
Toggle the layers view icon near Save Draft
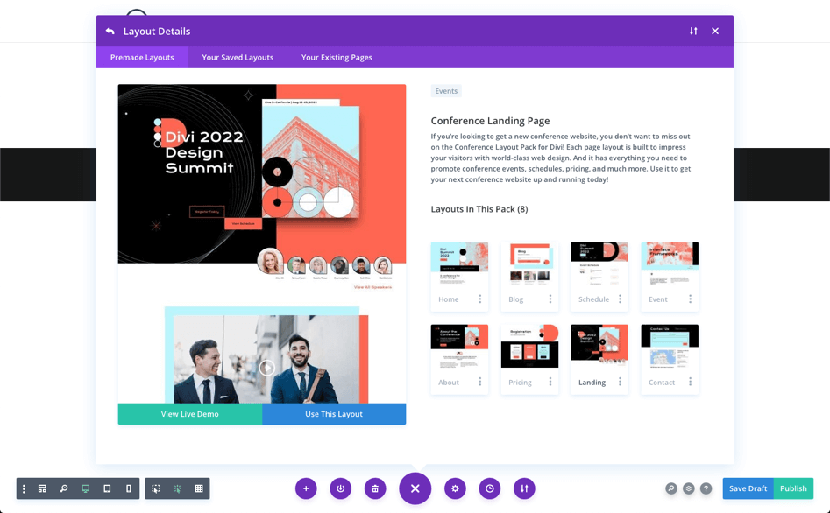coord(689,488)
